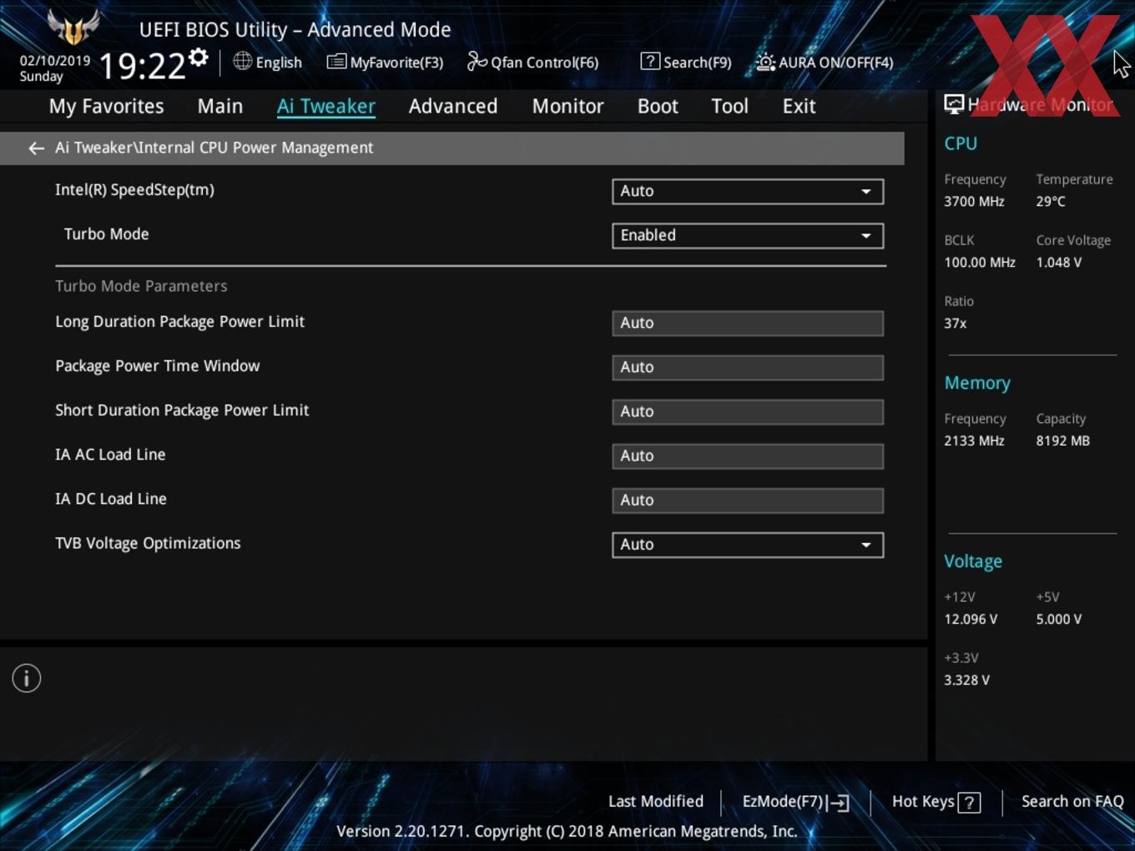Click the Turbo Mode label
Image resolution: width=1135 pixels, height=851 pixels.
pos(106,234)
